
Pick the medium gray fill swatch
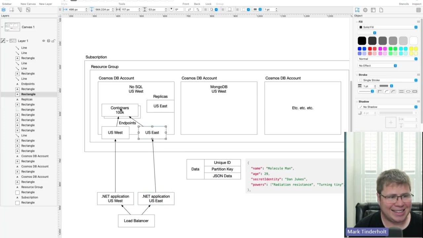click(x=382, y=41)
